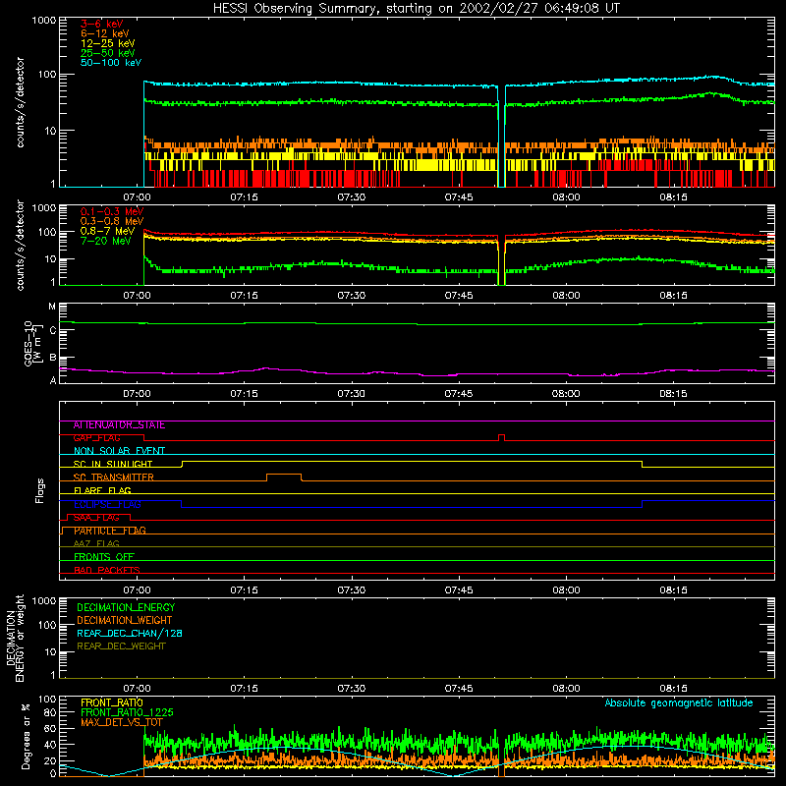Click the Absolute geomagnetic latitude label

(x=679, y=703)
